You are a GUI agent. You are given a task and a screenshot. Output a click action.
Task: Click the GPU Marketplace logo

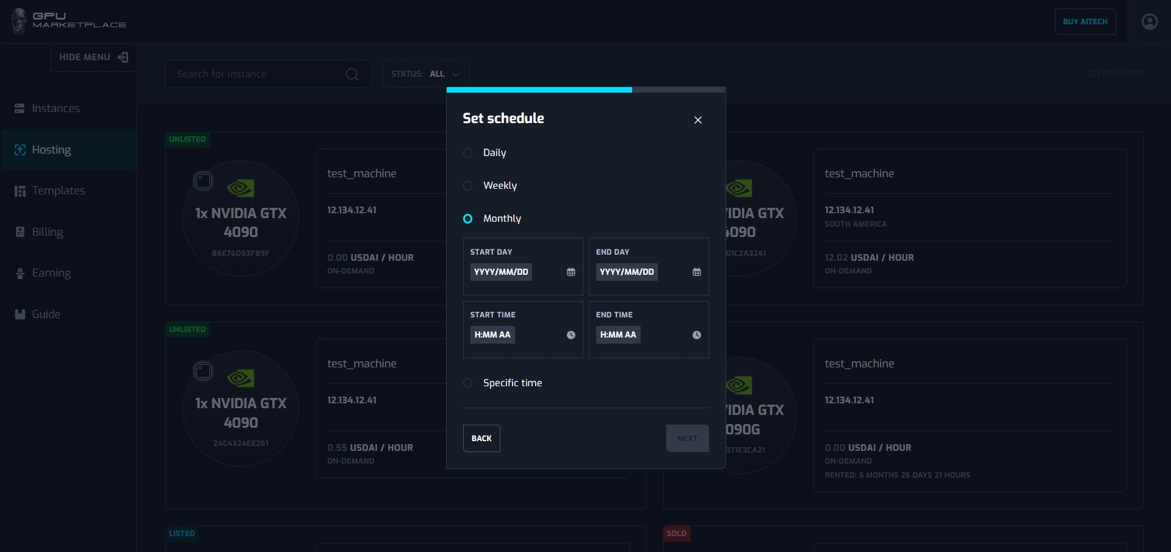coord(68,21)
